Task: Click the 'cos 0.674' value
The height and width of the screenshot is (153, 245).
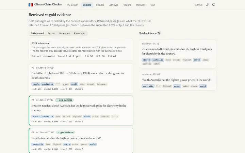Action: point(36,89)
